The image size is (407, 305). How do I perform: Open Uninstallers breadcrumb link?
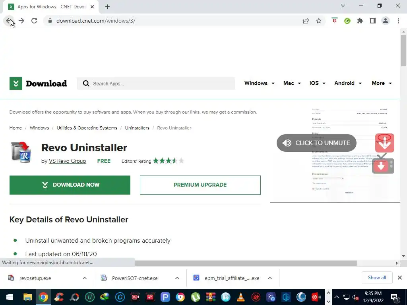(137, 128)
